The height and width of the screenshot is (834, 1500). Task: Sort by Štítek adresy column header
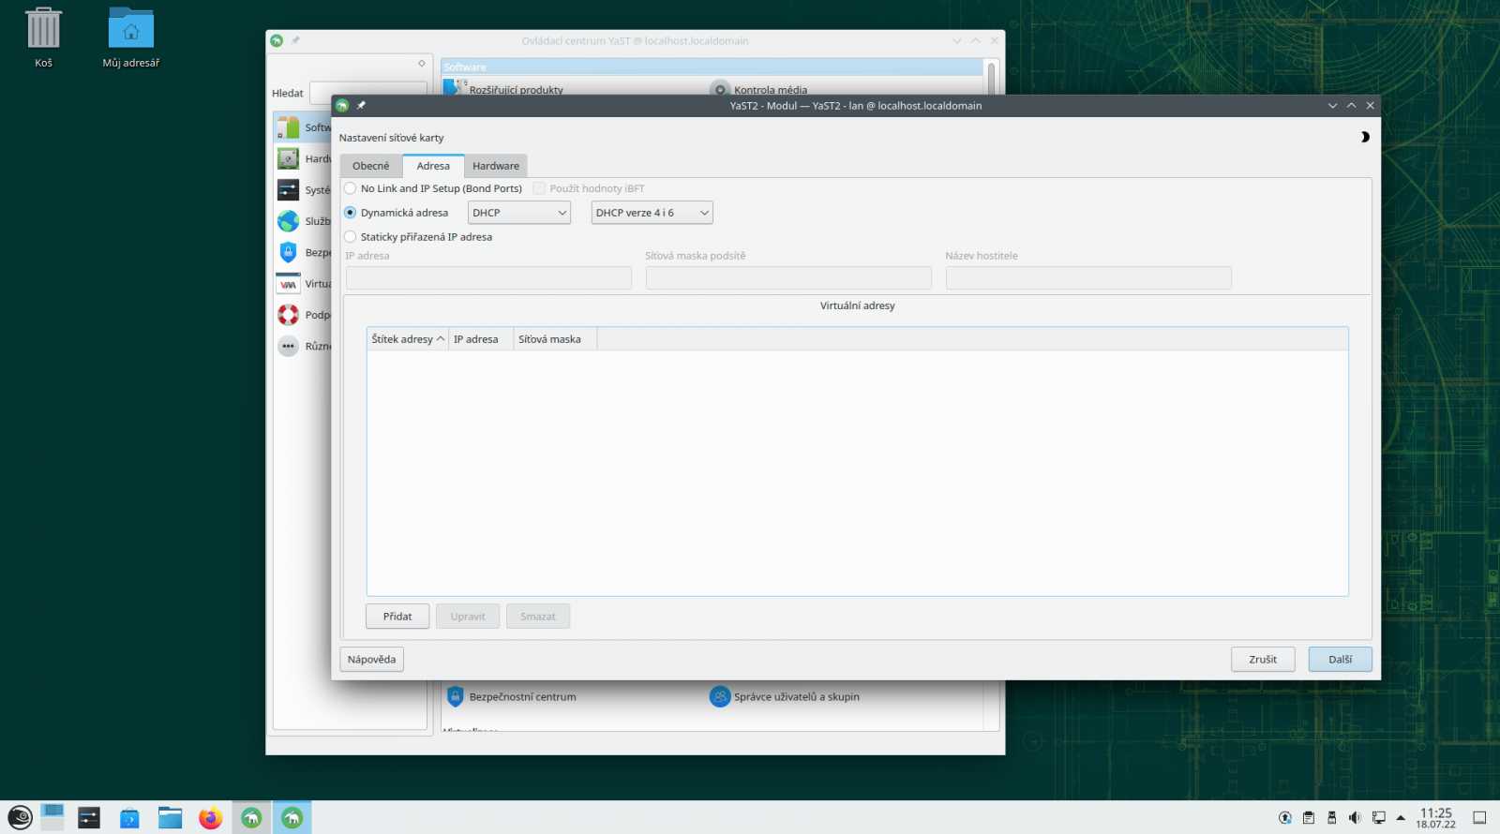pyautogui.click(x=408, y=339)
